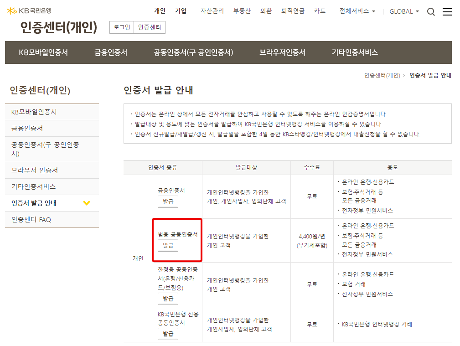Screen dimensions: 460x346
Task: Click 발급 button under 금융인증서
Action: [168, 202]
